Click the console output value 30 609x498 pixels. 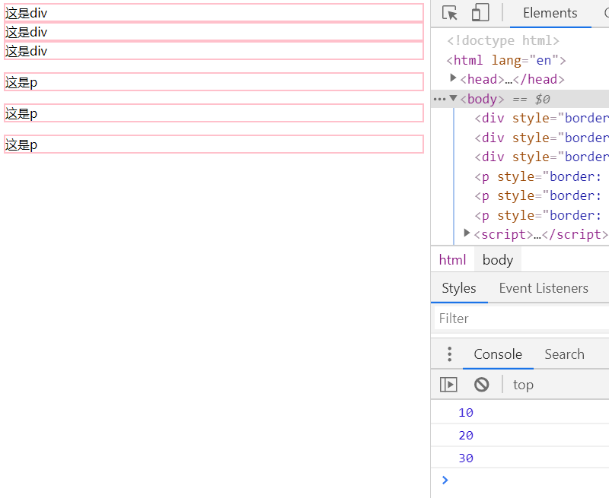[x=466, y=458]
